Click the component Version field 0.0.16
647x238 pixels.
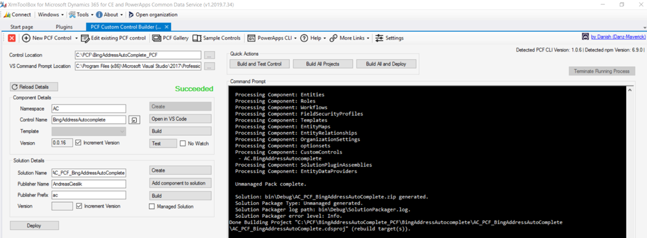62,142
